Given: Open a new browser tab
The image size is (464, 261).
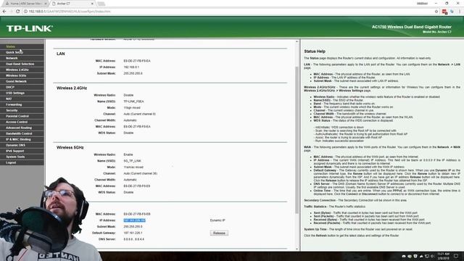Looking at the screenshot, I should click(x=101, y=4).
